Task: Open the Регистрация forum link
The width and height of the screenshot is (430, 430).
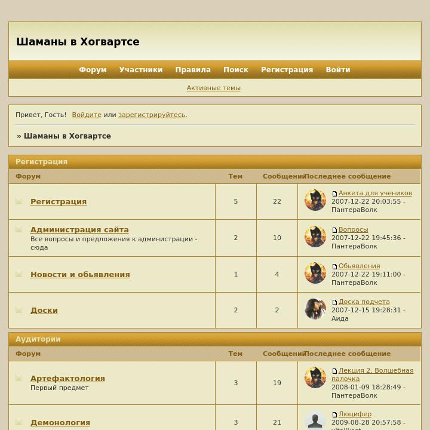Action: click(x=59, y=201)
